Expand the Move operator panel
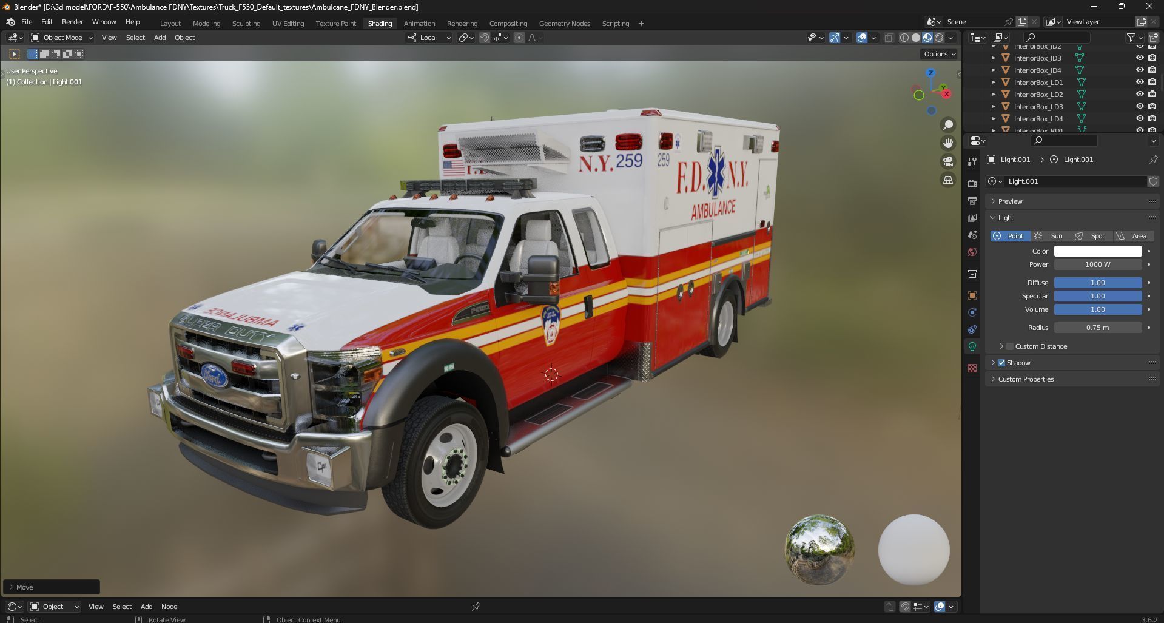 pyautogui.click(x=52, y=587)
